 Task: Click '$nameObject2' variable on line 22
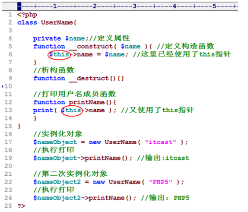57,182
